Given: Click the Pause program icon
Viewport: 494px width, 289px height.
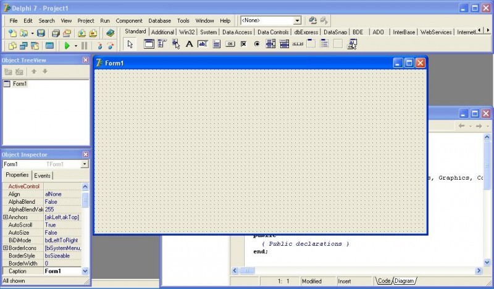Looking at the screenshot, I should tap(84, 46).
